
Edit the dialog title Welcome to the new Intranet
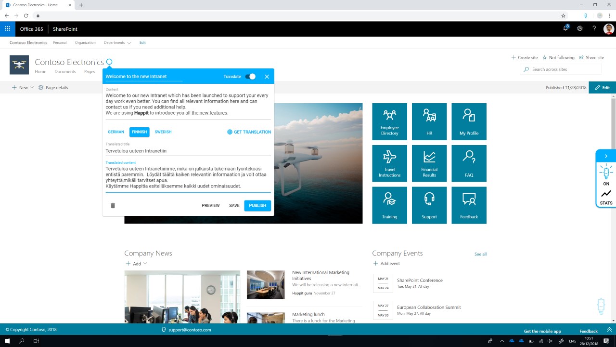144,77
